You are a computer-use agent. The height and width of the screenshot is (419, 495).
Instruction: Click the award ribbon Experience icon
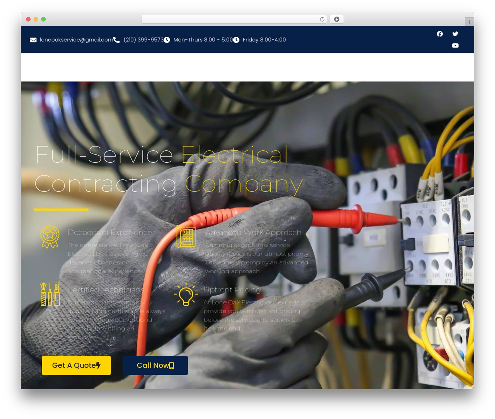[50, 237]
